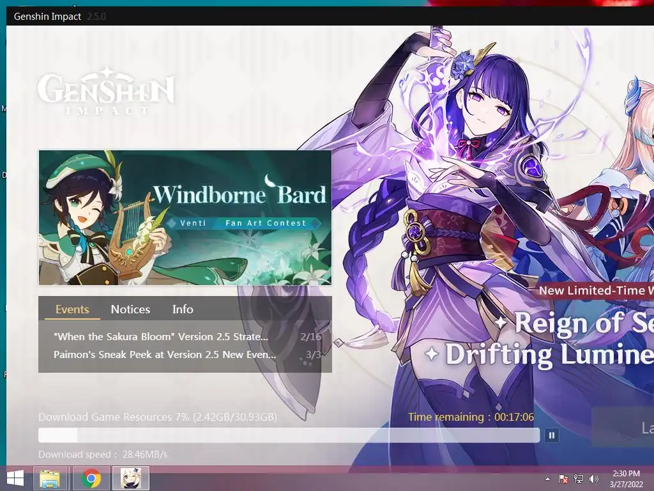Screen dimensions: 654x491
Task: Launch Google Chrome from the taskbar
Action: (x=91, y=478)
